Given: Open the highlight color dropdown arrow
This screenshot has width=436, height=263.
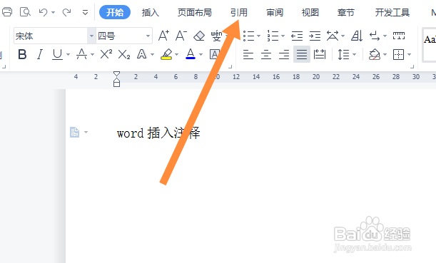Looking at the screenshot, I should click(x=176, y=55).
